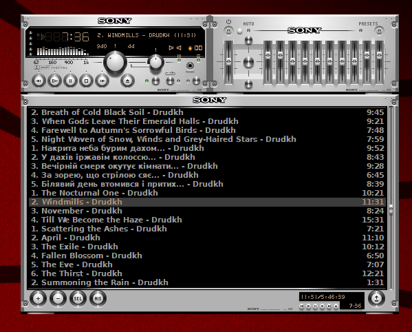Select track "April - Drudkh"
This screenshot has width=412, height=332.
[207, 238]
